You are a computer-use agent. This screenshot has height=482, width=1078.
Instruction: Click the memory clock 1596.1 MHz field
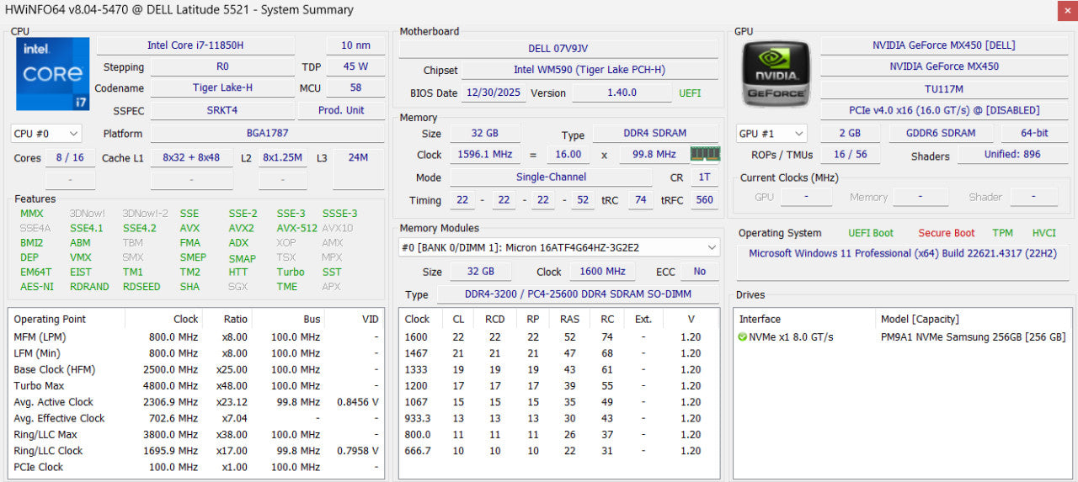pos(484,155)
